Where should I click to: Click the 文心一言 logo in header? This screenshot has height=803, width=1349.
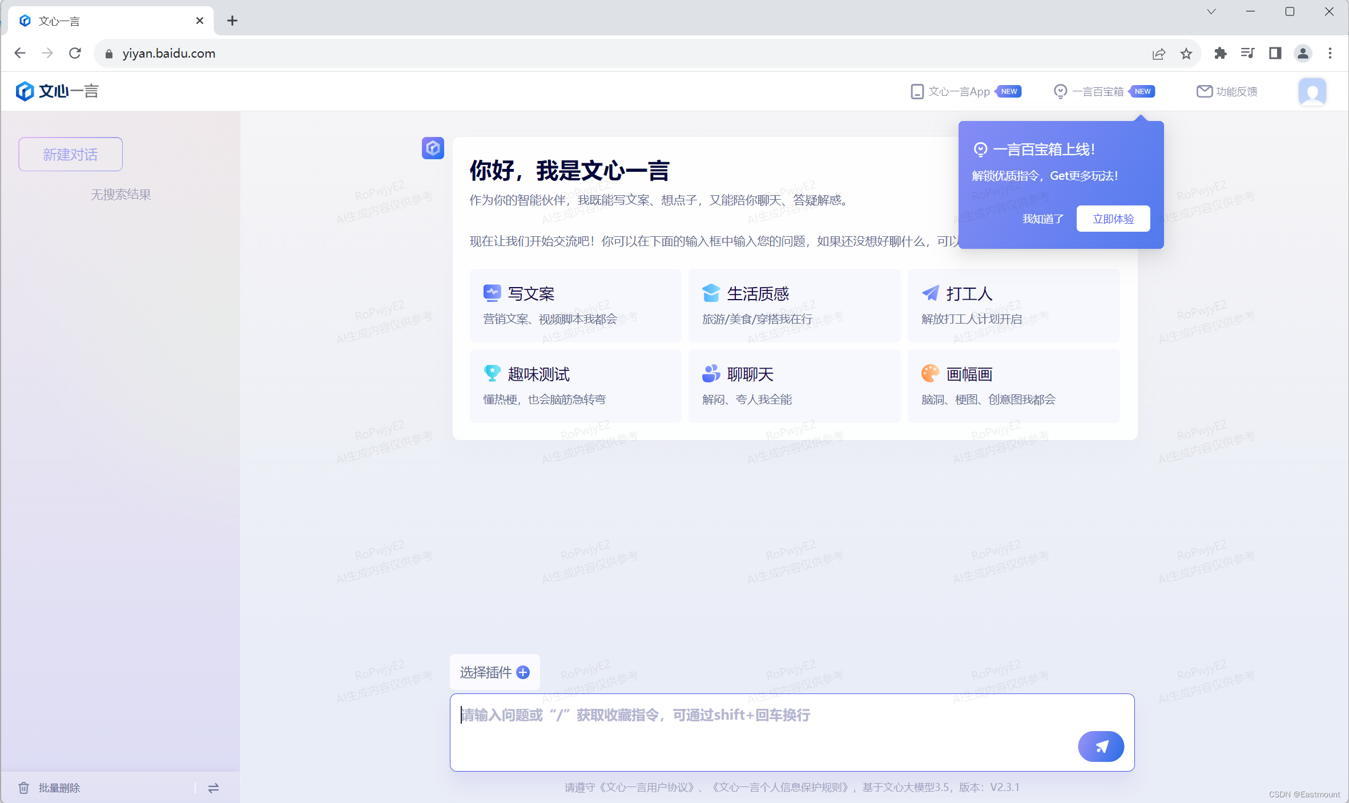57,91
